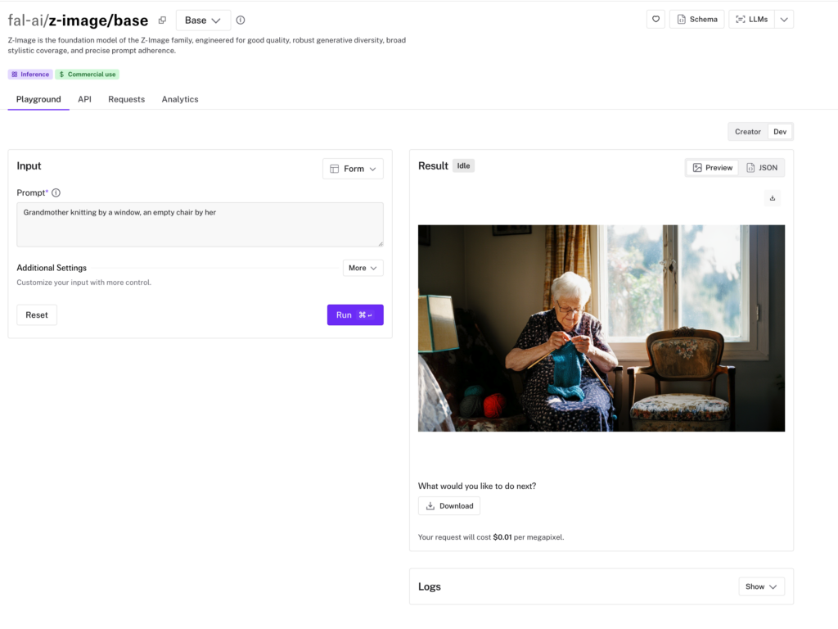Screen dimensions: 838x629
Task: Favorite the model with heart icon
Action: coord(656,20)
